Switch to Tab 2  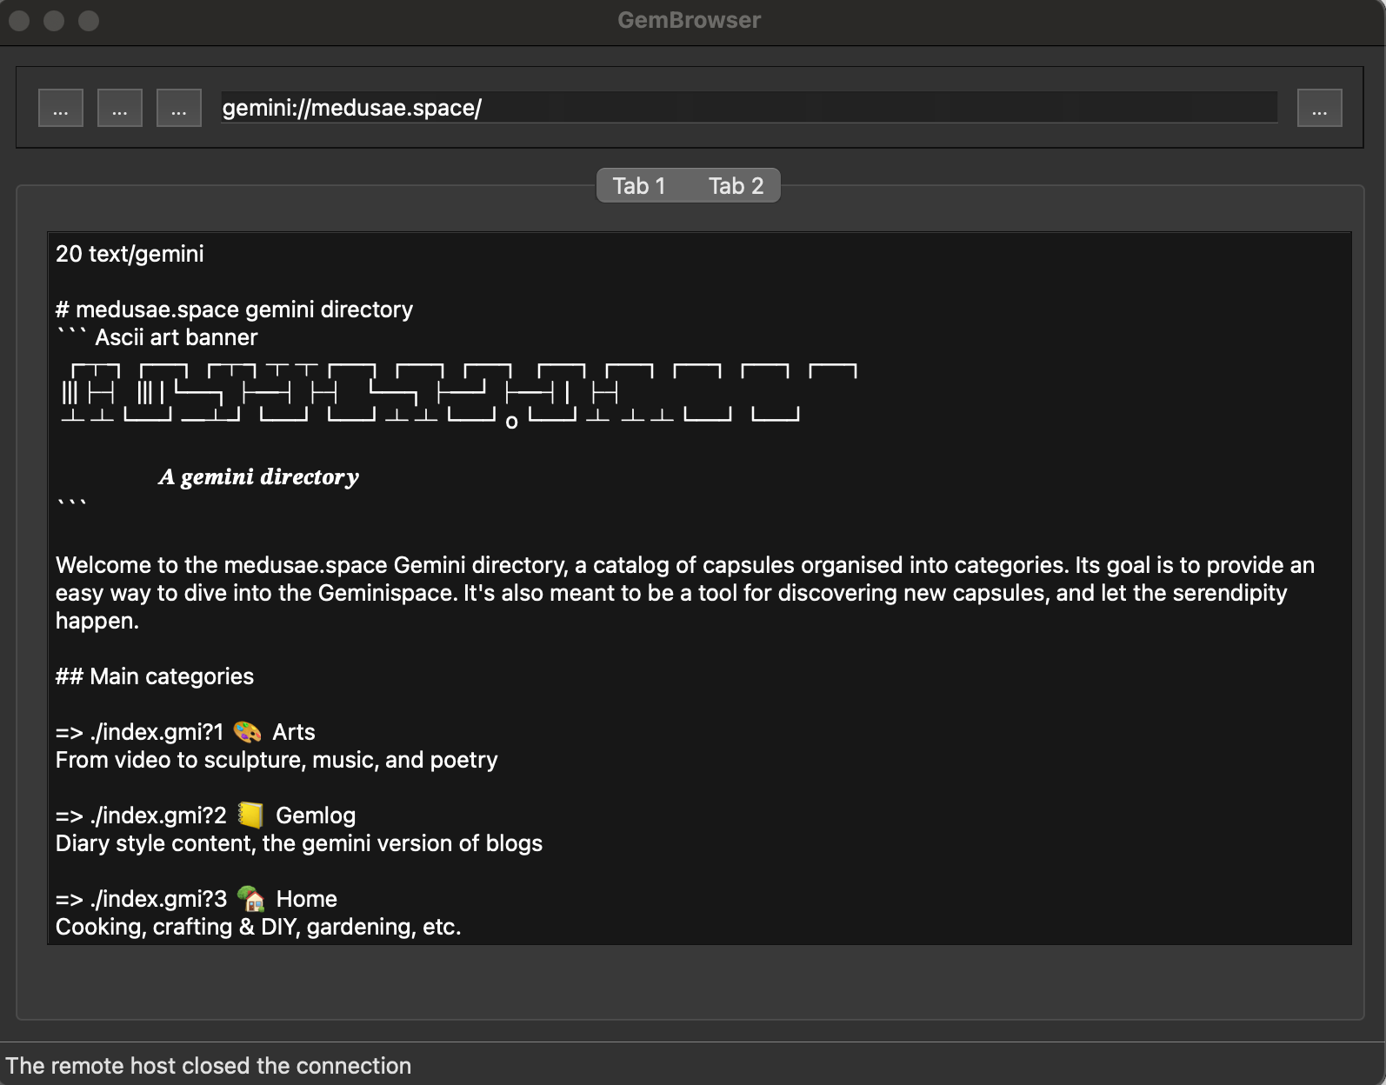pyautogui.click(x=736, y=186)
